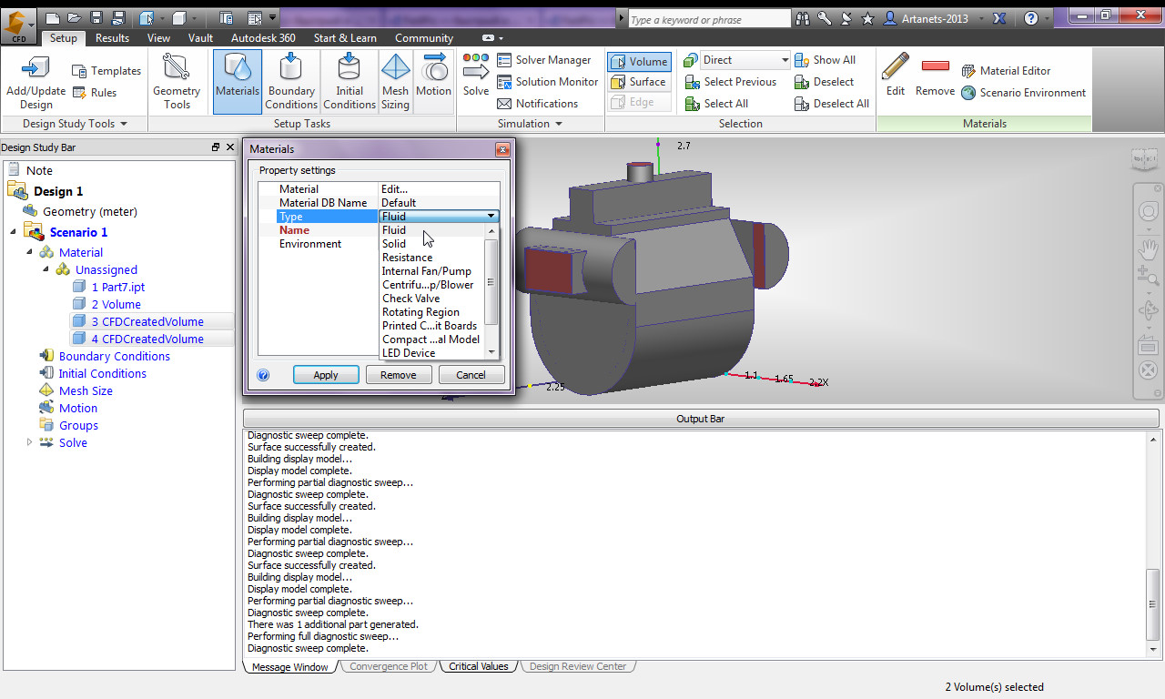
Task: Select 1 Part7.ipt in the tree
Action: click(x=117, y=288)
